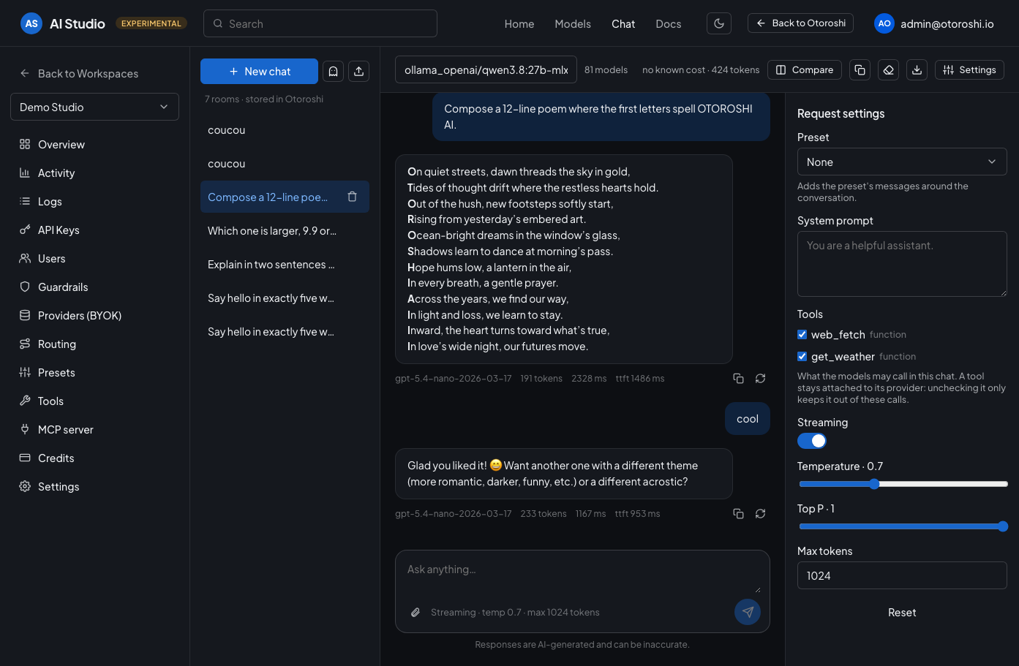Screen dimensions: 1019x666
Task: Adjust the Top P slider
Action: pos(903,526)
